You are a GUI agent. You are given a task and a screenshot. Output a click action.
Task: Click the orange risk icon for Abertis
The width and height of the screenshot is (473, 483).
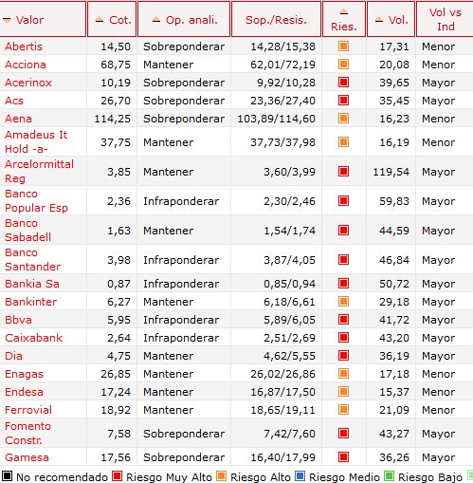click(343, 46)
